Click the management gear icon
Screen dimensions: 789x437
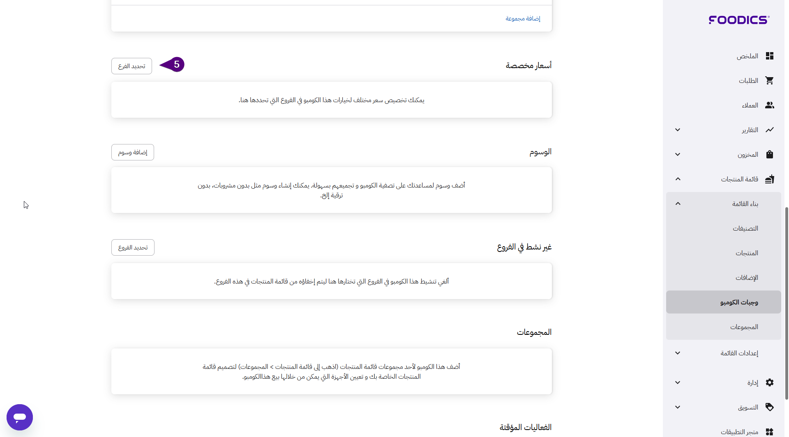click(769, 382)
